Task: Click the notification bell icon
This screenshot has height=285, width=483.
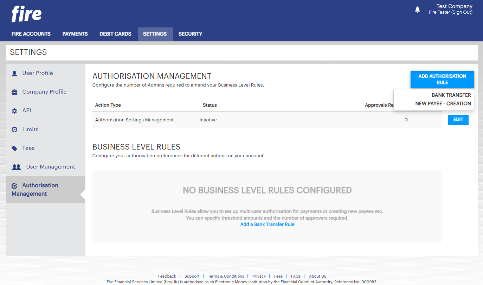Action: [x=417, y=10]
